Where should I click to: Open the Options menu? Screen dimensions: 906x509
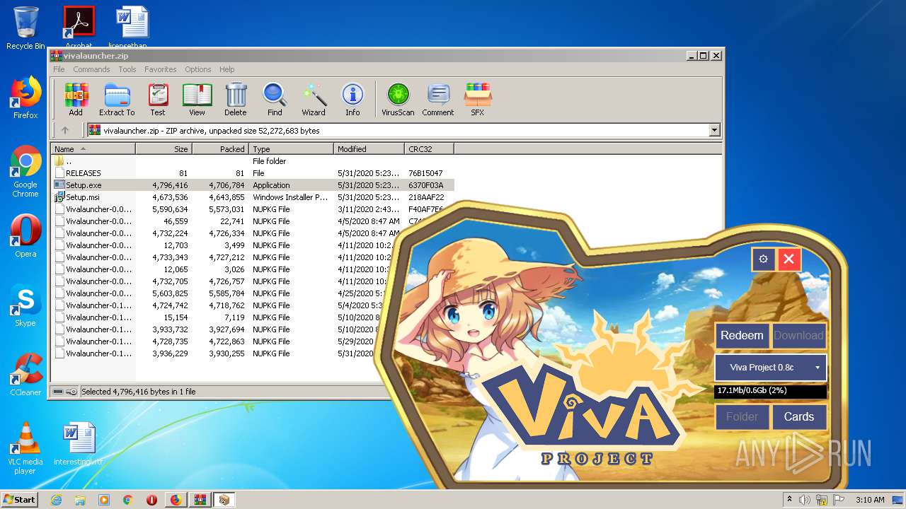pos(198,69)
